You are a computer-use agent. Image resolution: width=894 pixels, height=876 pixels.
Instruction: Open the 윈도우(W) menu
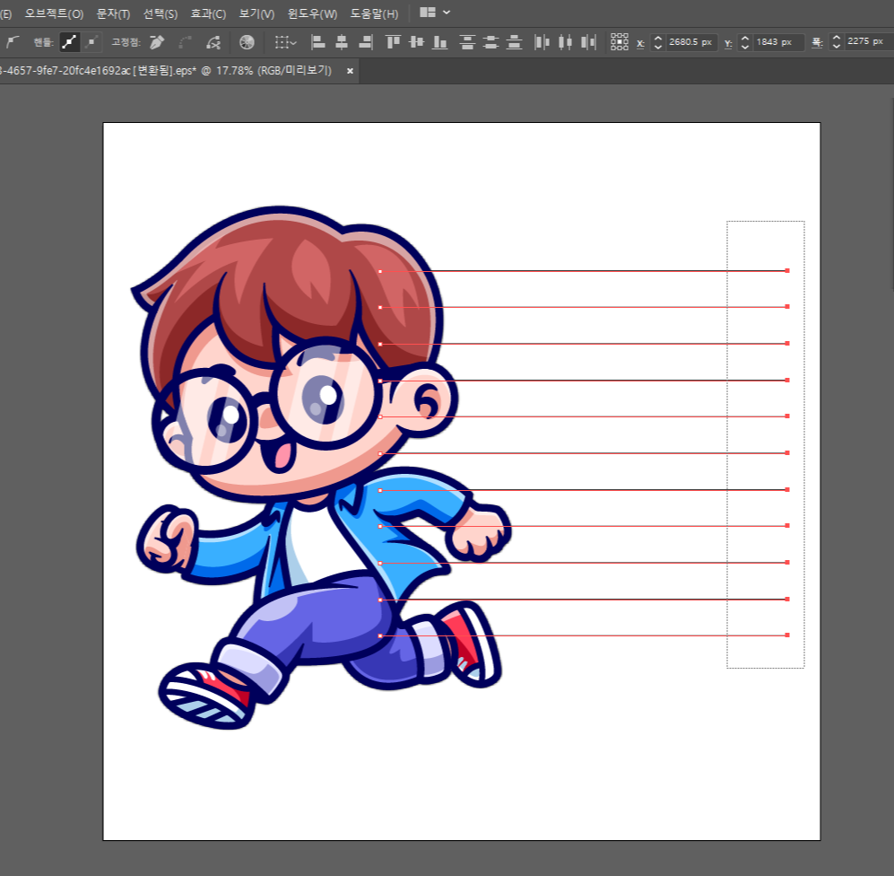pyautogui.click(x=312, y=13)
